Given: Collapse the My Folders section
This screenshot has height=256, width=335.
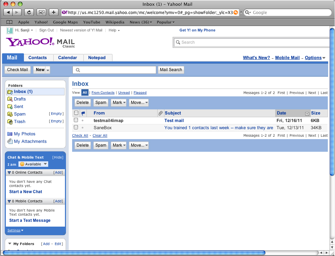Looking at the screenshot, I should [x=10, y=244].
